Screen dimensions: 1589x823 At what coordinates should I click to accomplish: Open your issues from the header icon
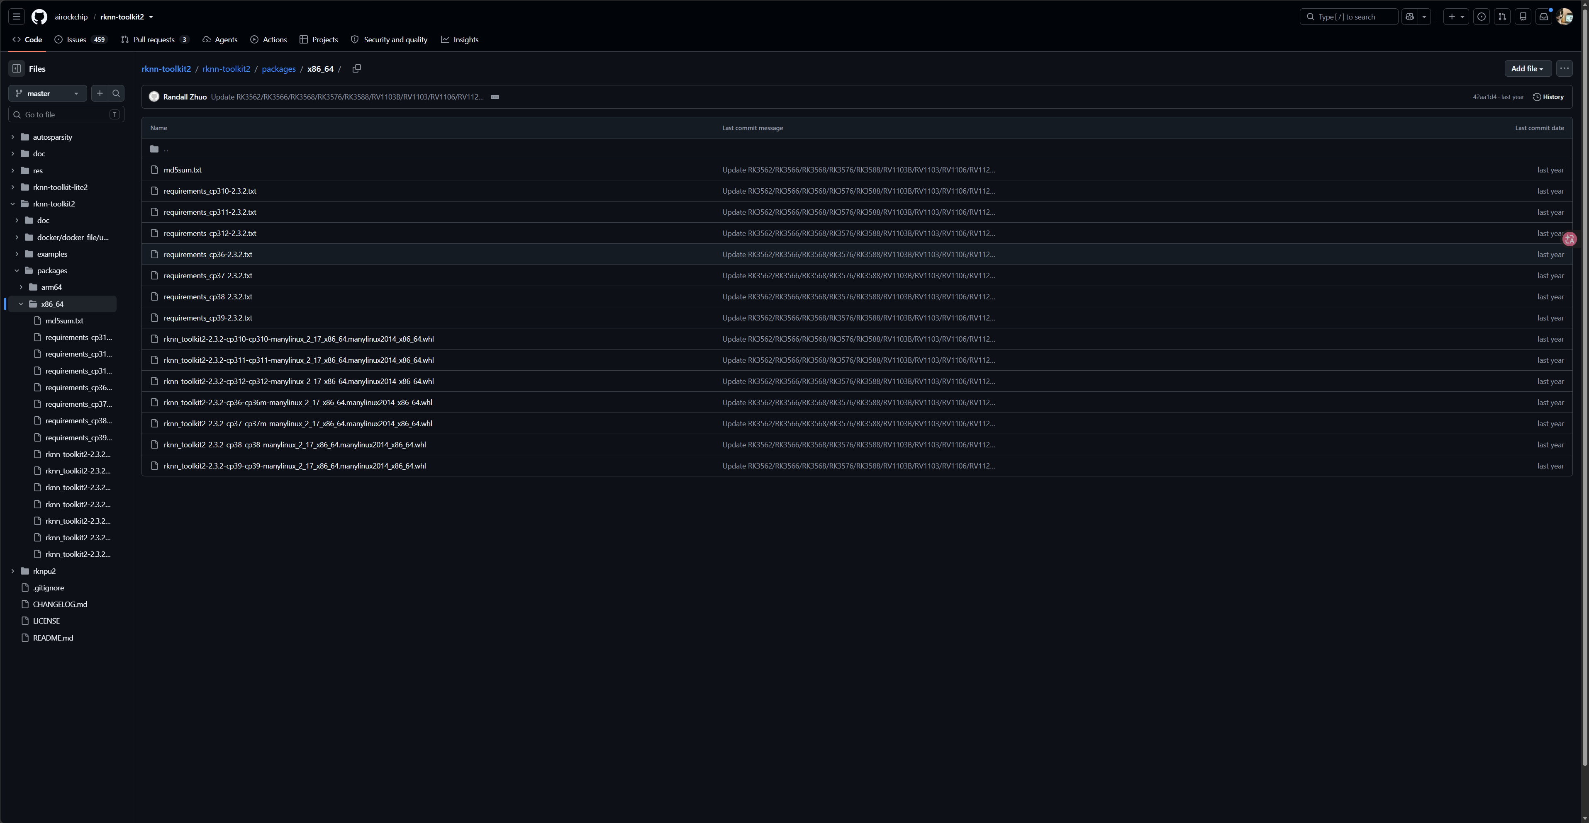click(x=1481, y=17)
